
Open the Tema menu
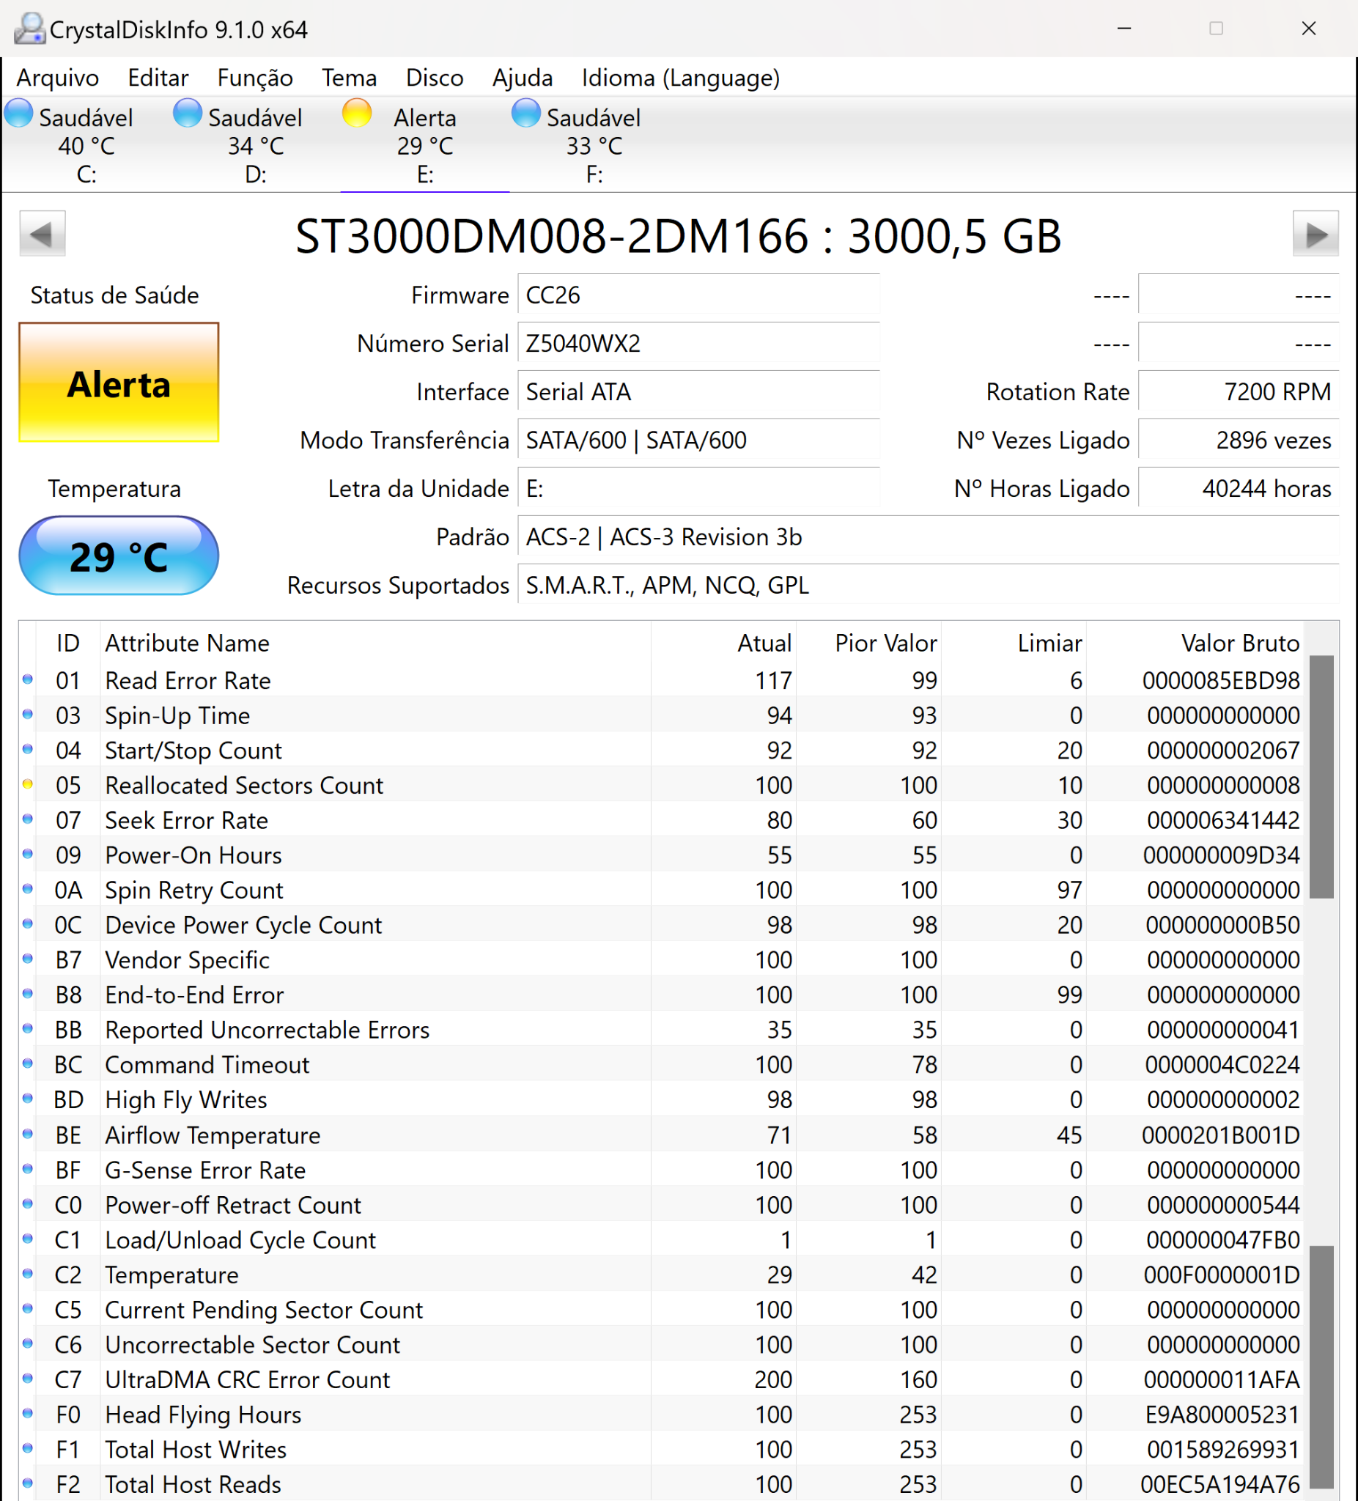click(349, 78)
